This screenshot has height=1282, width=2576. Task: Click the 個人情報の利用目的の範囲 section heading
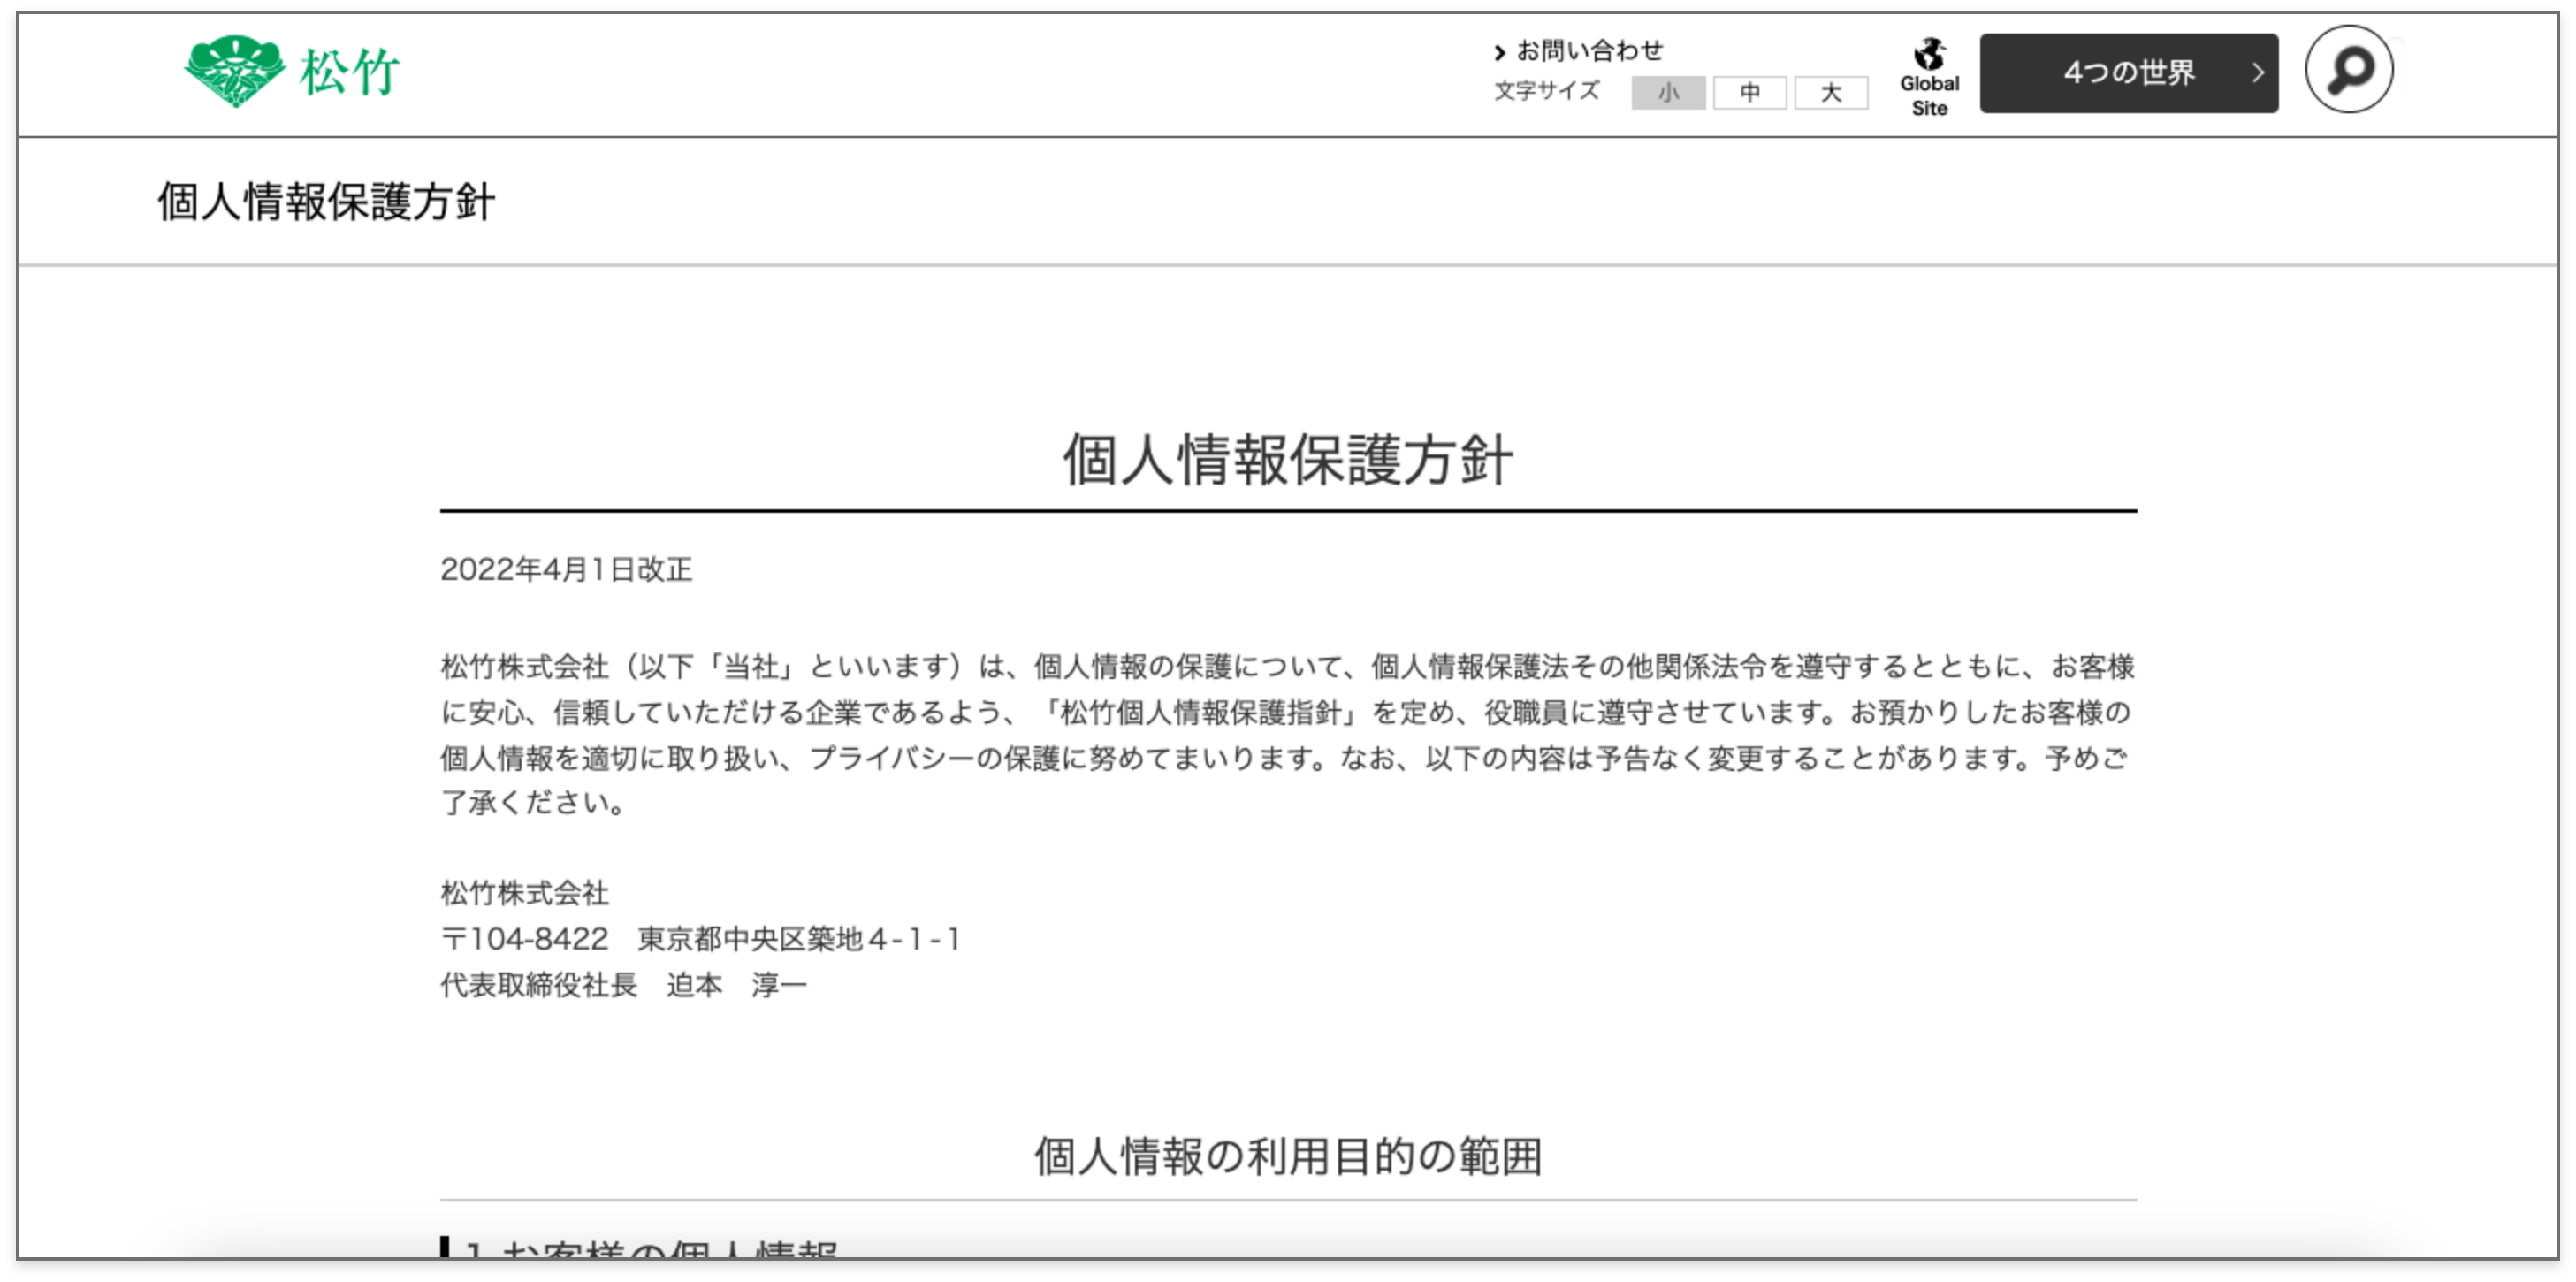1287,1156
